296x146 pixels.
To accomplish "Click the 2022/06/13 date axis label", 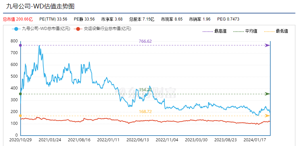I will click(x=138, y=140).
